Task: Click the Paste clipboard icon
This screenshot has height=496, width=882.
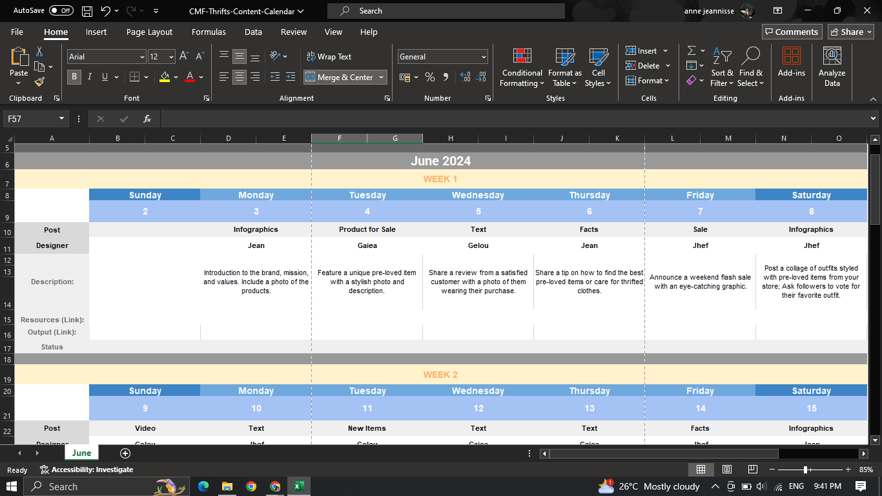Action: (19, 57)
